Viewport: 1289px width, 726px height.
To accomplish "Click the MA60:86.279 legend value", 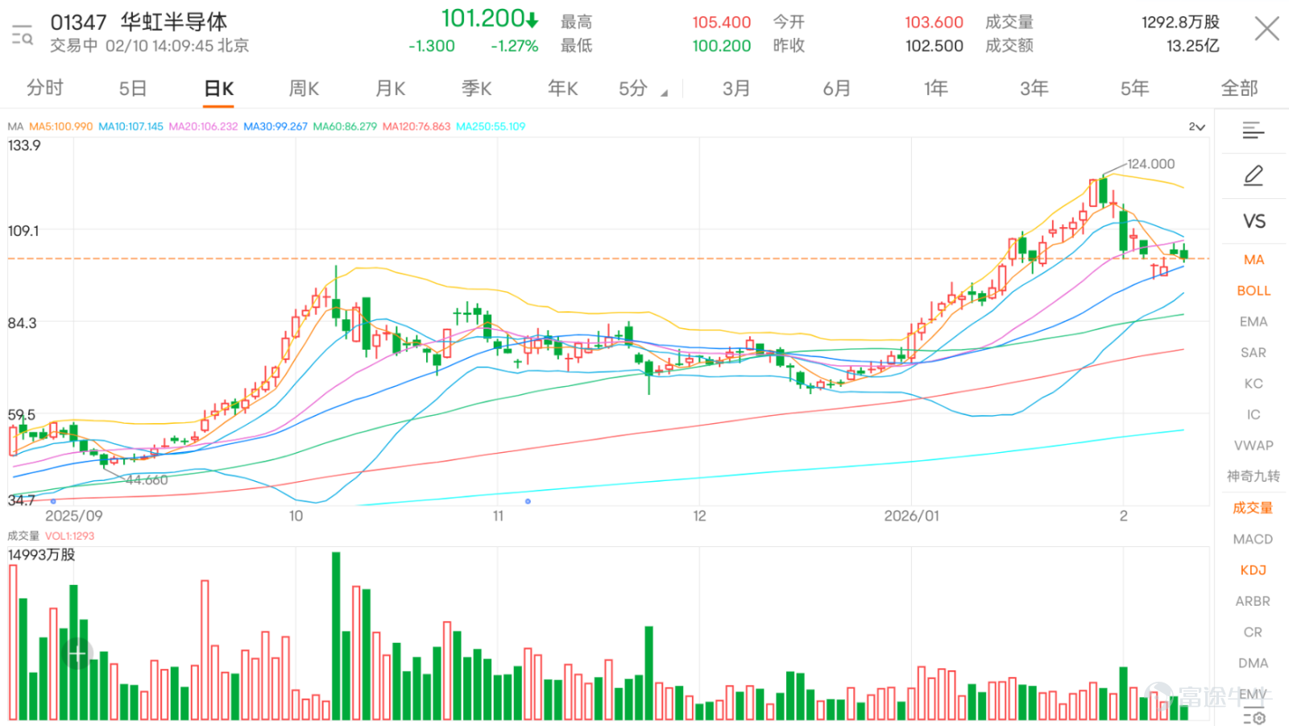I will tap(345, 127).
